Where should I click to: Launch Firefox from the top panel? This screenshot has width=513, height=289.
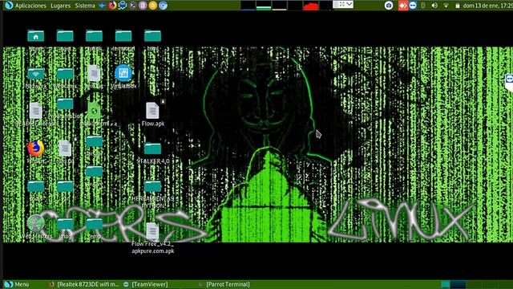tap(112, 6)
